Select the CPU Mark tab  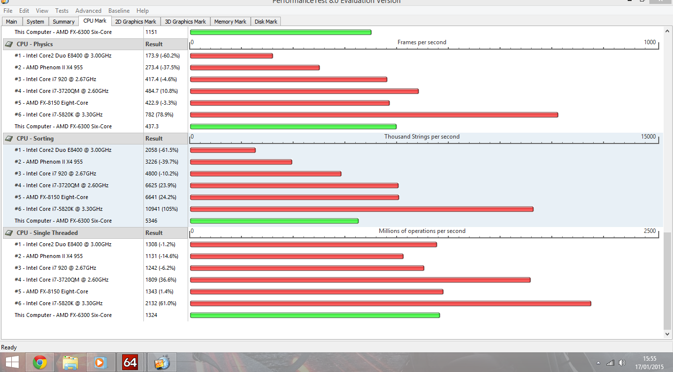[95, 21]
